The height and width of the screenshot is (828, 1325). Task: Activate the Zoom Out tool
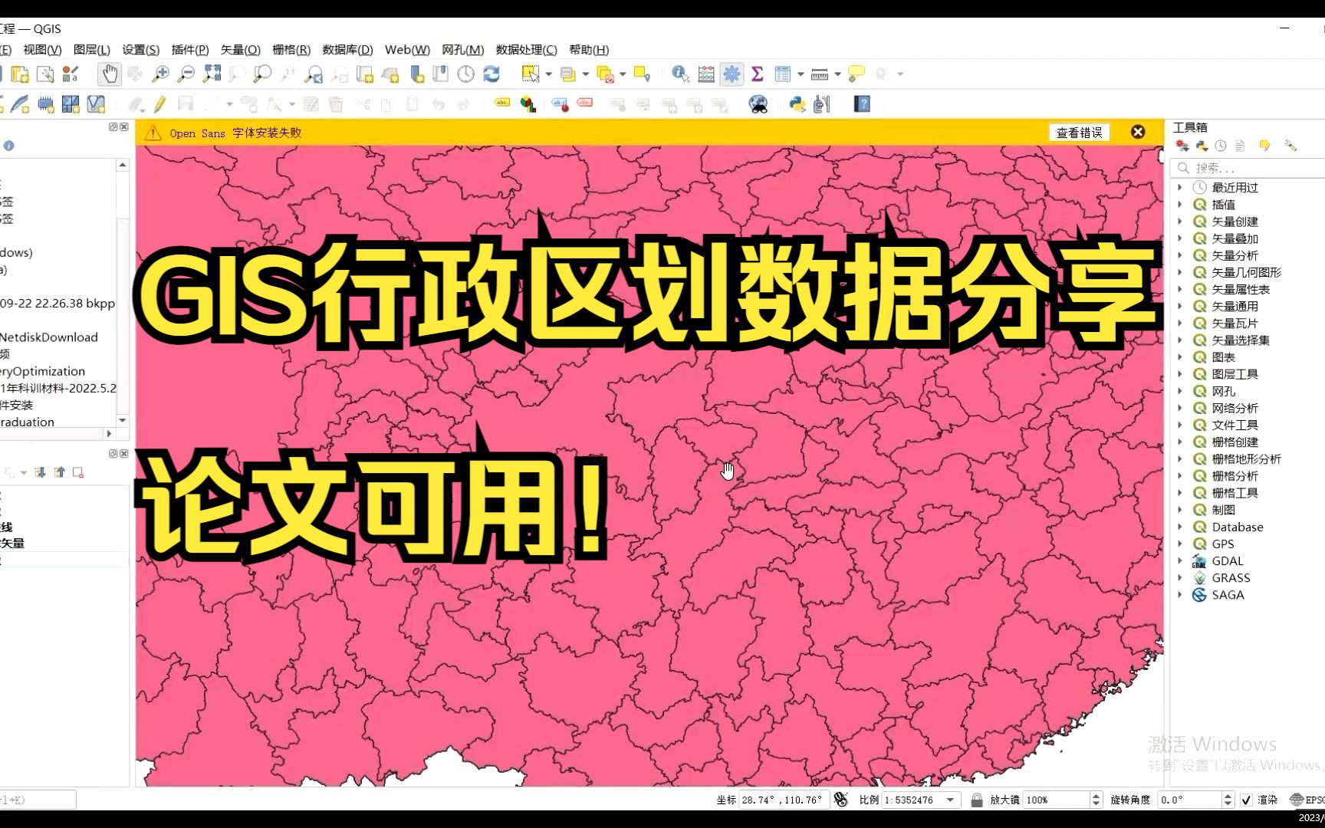[186, 74]
